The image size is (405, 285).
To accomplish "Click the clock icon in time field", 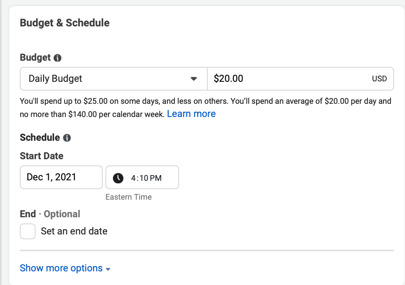I will tap(118, 178).
